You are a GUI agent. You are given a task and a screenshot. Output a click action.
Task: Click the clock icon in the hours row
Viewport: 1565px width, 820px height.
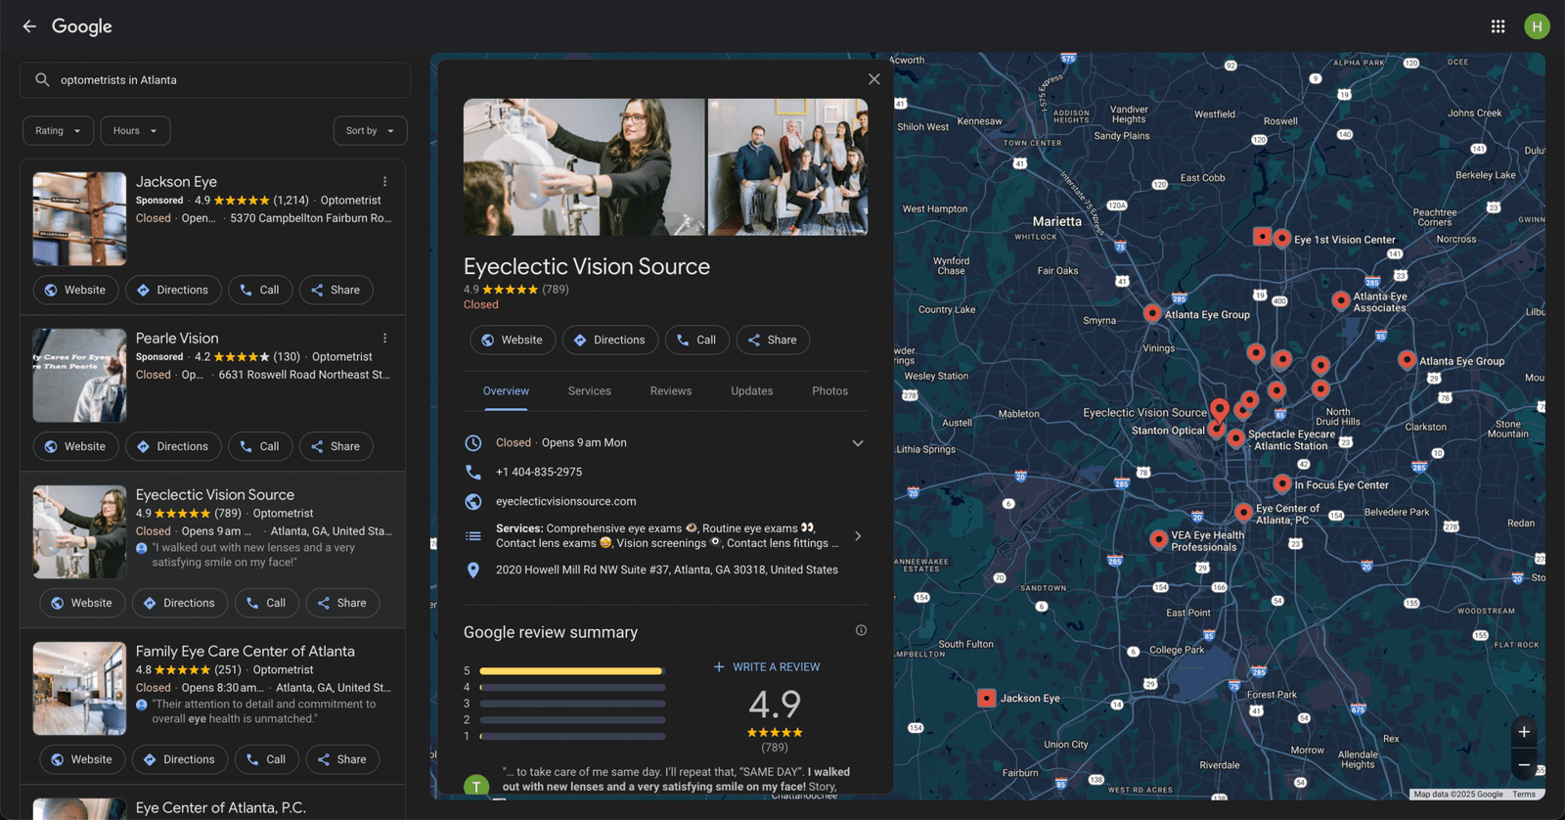pyautogui.click(x=473, y=442)
